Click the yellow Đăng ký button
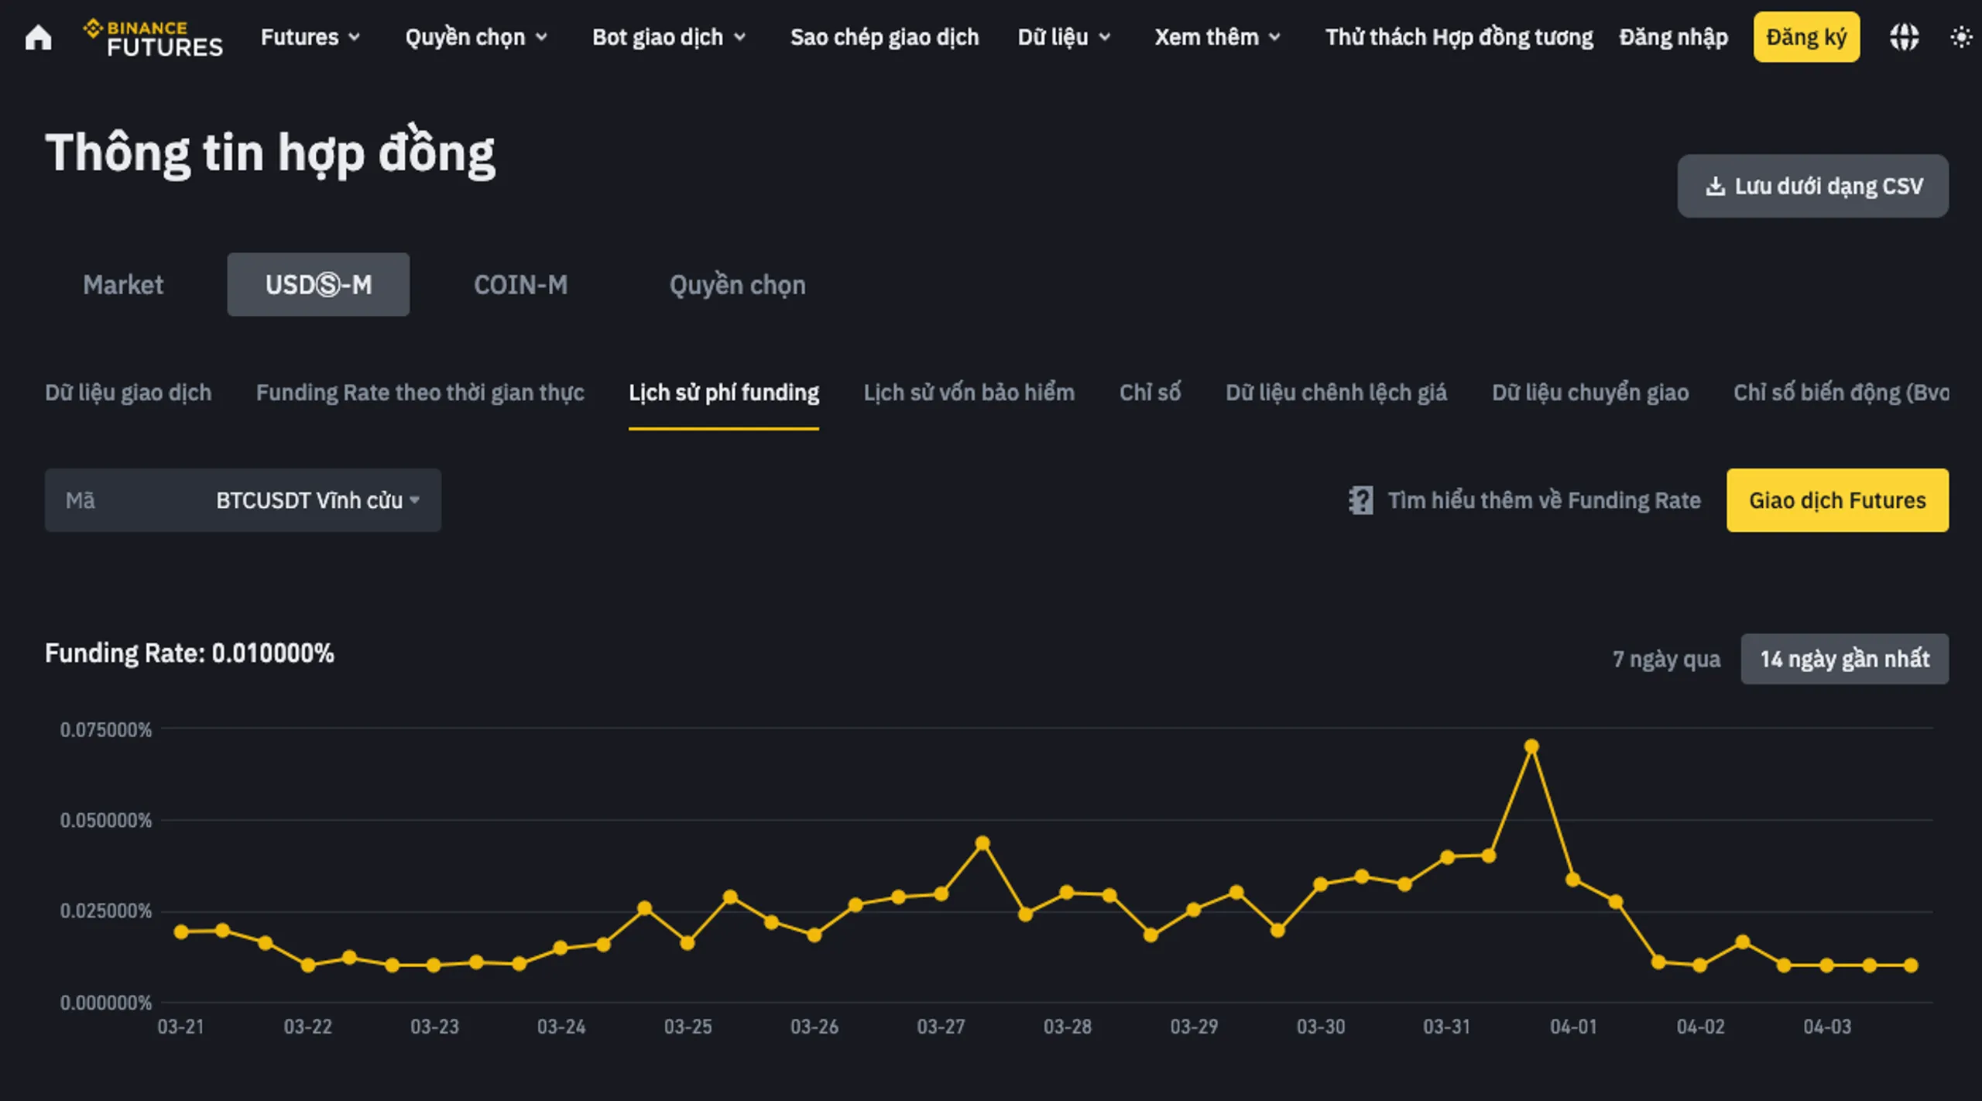Viewport: 1982px width, 1101px height. [1806, 37]
